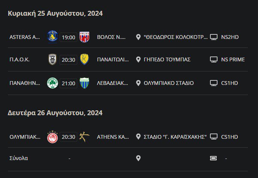Click the Panaitolikos yellow crest logo
258x178 pixels.
84,59
